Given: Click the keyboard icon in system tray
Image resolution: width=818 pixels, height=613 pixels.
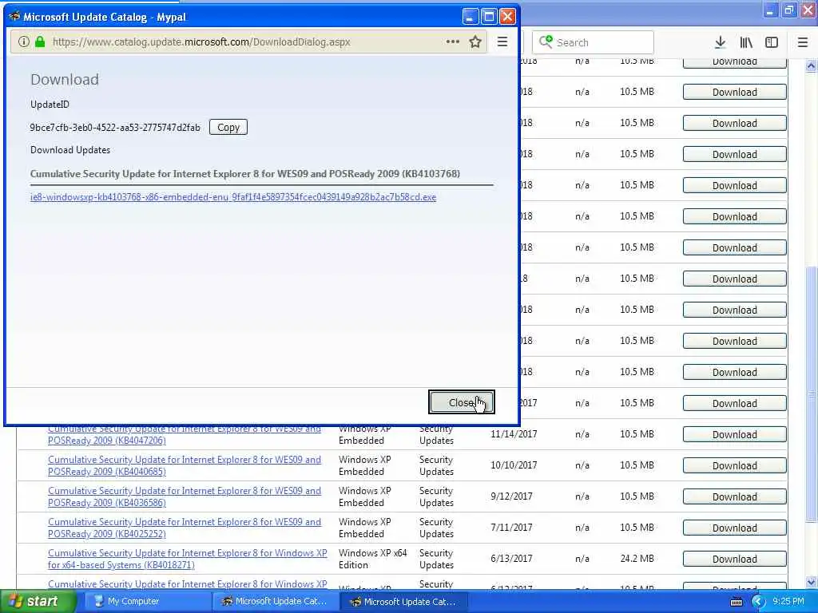Looking at the screenshot, I should (736, 602).
